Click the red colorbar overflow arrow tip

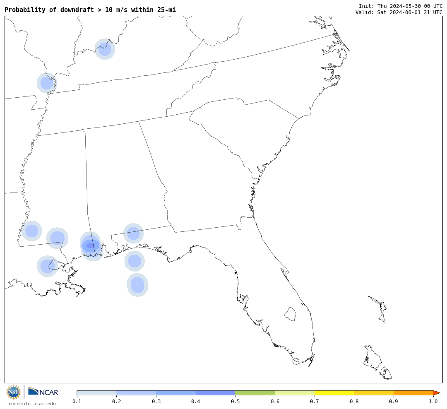click(437, 393)
